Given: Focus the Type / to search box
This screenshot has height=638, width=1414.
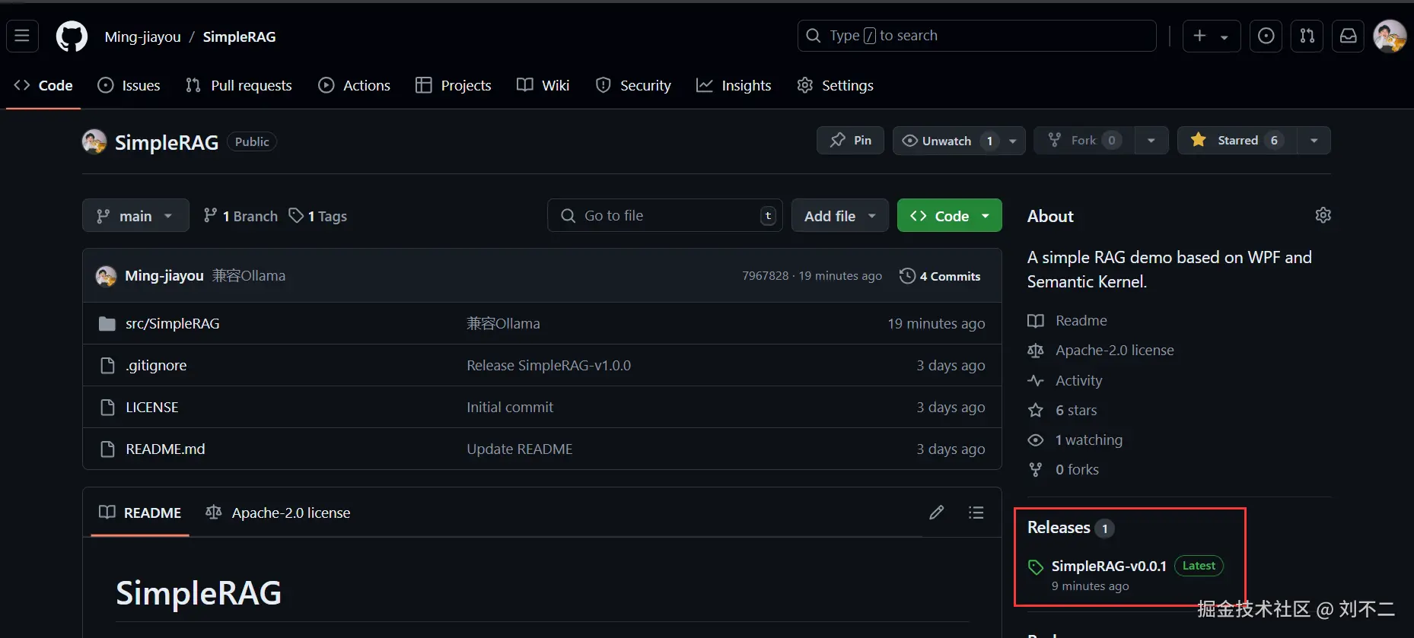Looking at the screenshot, I should tap(976, 36).
